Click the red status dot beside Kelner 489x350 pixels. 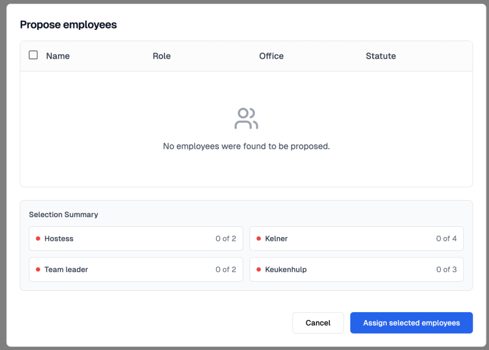pos(259,238)
